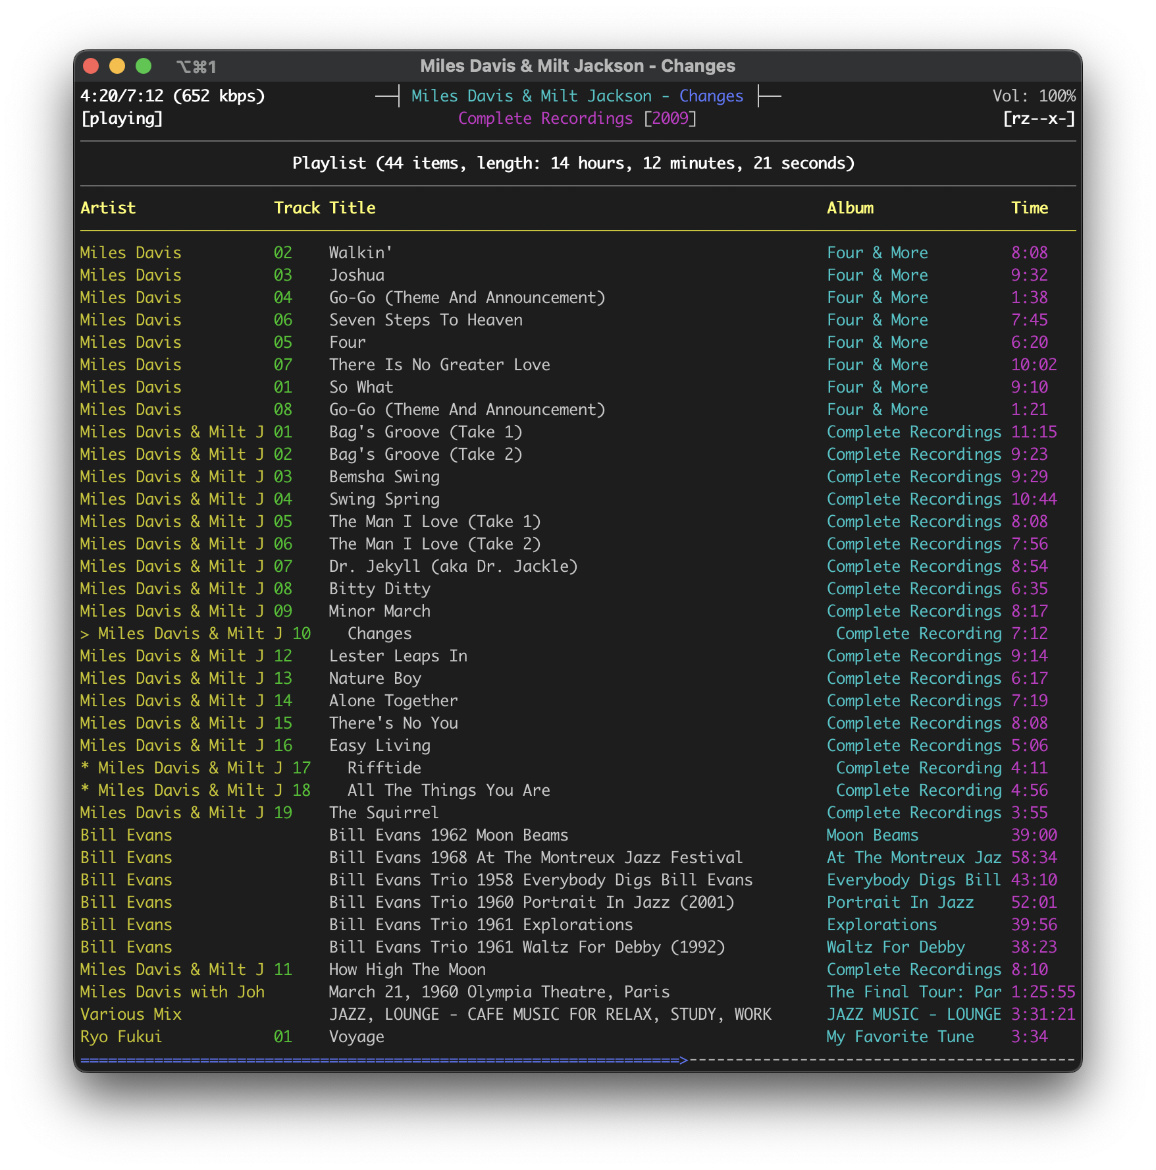
Task: Click the green zoom window button
Action: (x=144, y=66)
